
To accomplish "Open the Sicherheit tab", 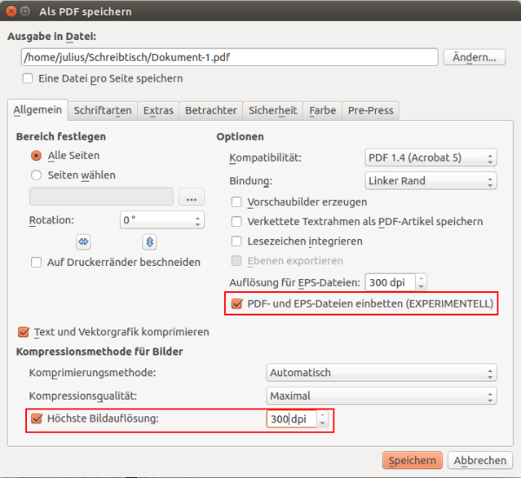I will (273, 110).
